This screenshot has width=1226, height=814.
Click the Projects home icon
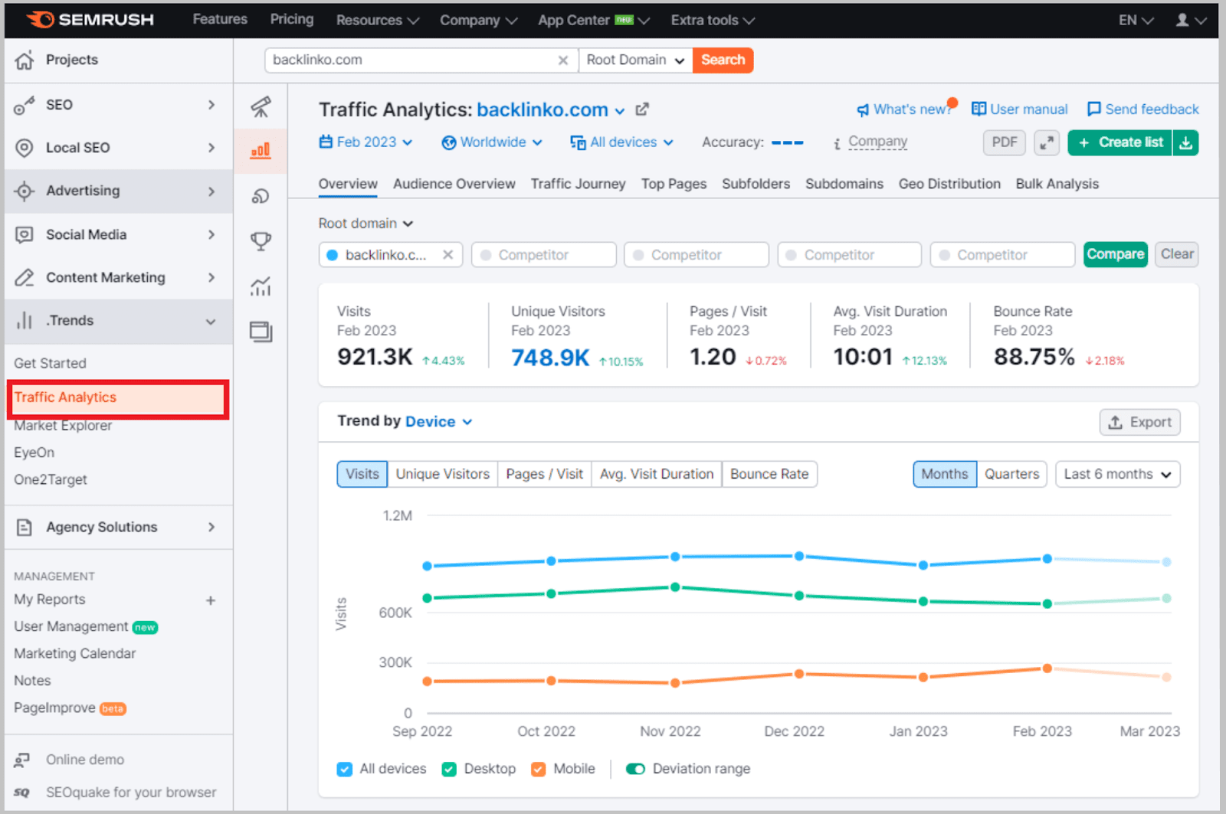pos(25,60)
